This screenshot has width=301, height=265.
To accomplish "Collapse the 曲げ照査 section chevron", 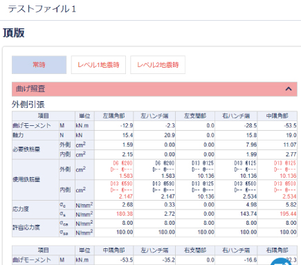I will coord(289,89).
